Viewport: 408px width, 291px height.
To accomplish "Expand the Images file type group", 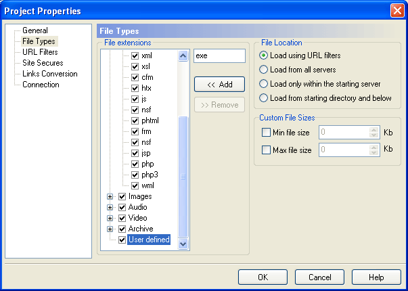I will pos(110,196).
